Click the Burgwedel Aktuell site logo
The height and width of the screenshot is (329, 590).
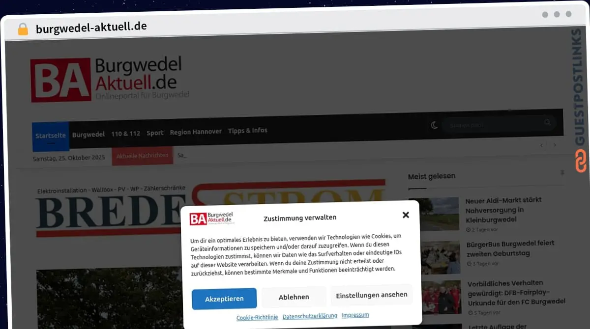pos(110,80)
